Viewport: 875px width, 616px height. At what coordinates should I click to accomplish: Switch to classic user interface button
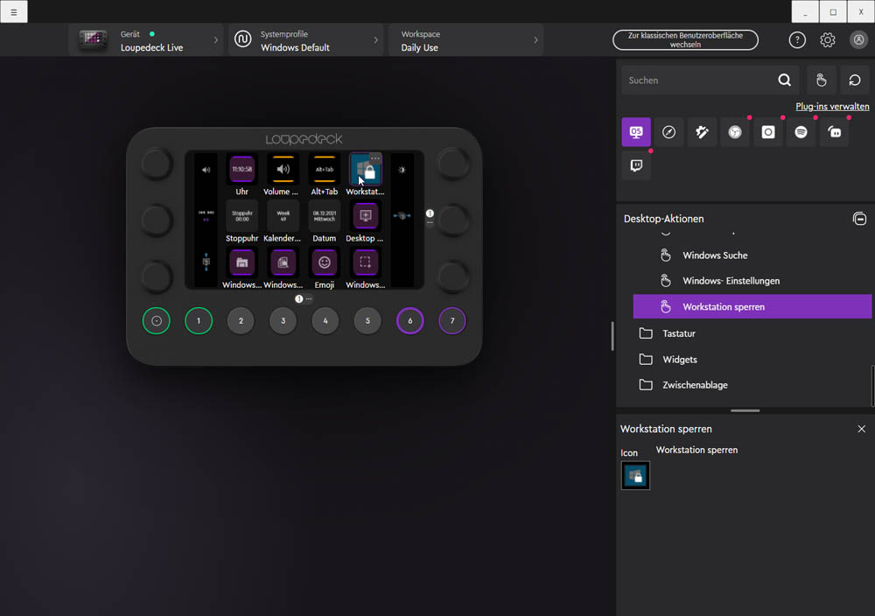pos(685,39)
